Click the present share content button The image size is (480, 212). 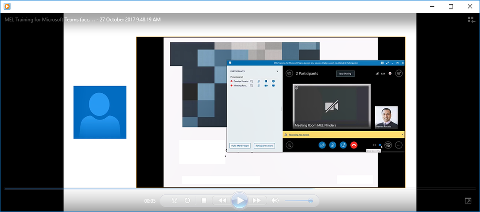coord(343,145)
